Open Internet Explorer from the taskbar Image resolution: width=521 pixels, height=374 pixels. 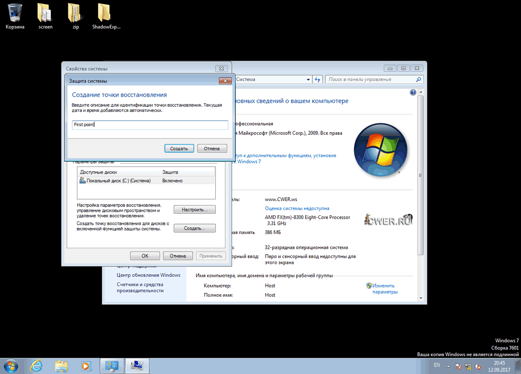point(37,365)
